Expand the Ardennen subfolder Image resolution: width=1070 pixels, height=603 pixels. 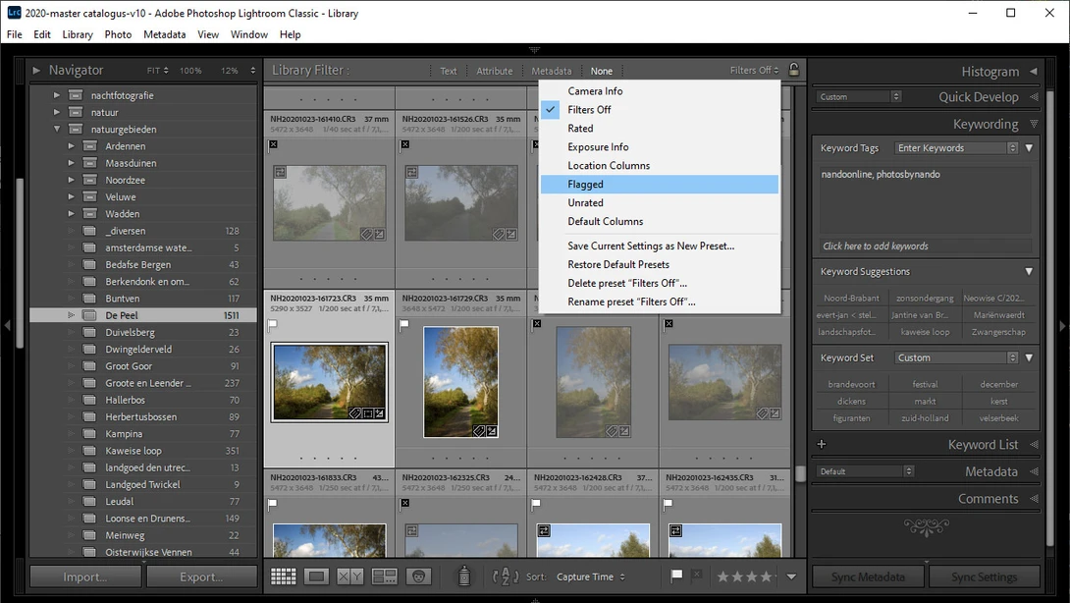71,146
